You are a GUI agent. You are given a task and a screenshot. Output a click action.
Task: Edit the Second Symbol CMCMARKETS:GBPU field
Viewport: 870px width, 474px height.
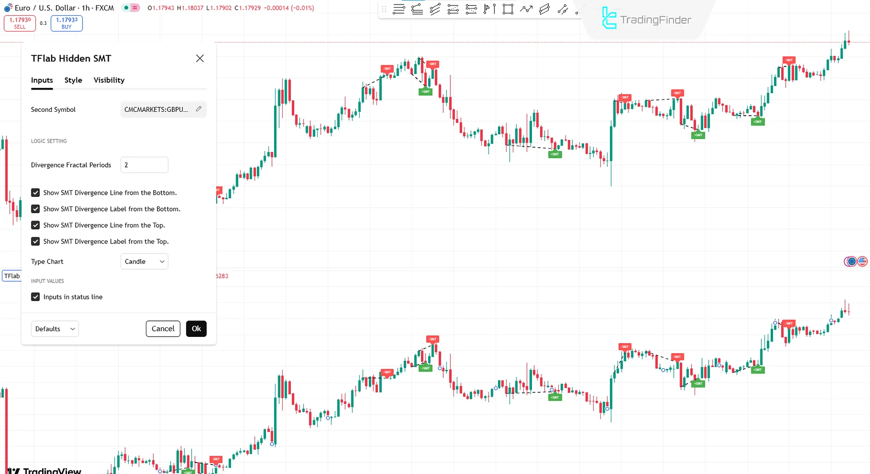coord(163,109)
